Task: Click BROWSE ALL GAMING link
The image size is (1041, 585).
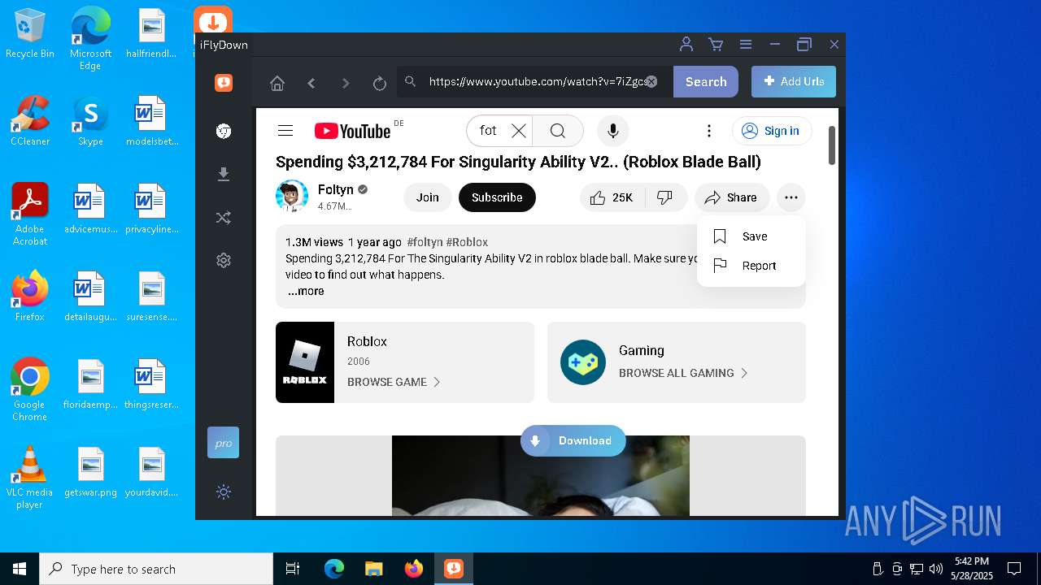Action: (x=683, y=373)
